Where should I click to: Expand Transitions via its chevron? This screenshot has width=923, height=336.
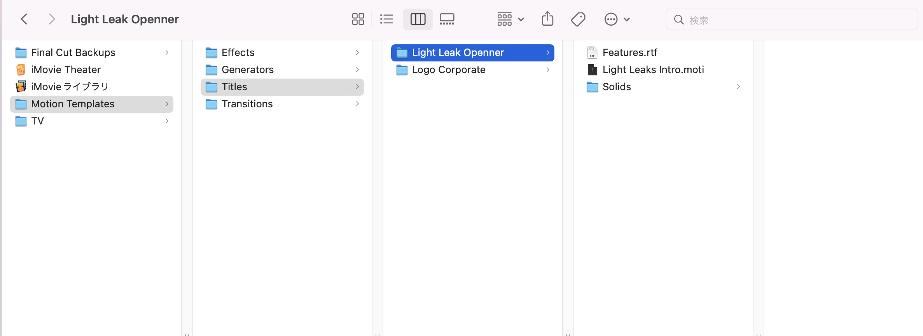point(357,104)
